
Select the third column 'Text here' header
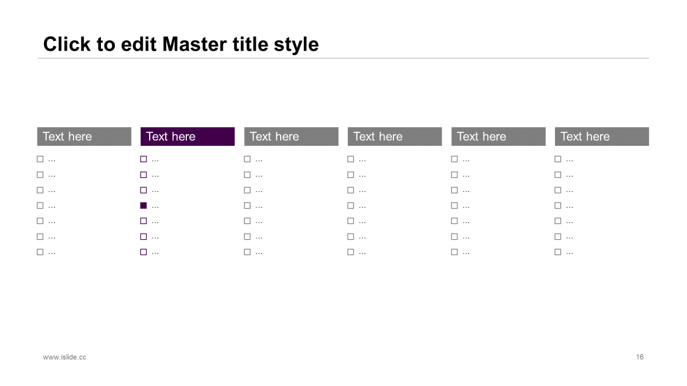pos(291,136)
